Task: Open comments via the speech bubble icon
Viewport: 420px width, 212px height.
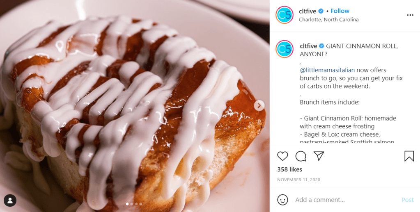Action: click(301, 156)
